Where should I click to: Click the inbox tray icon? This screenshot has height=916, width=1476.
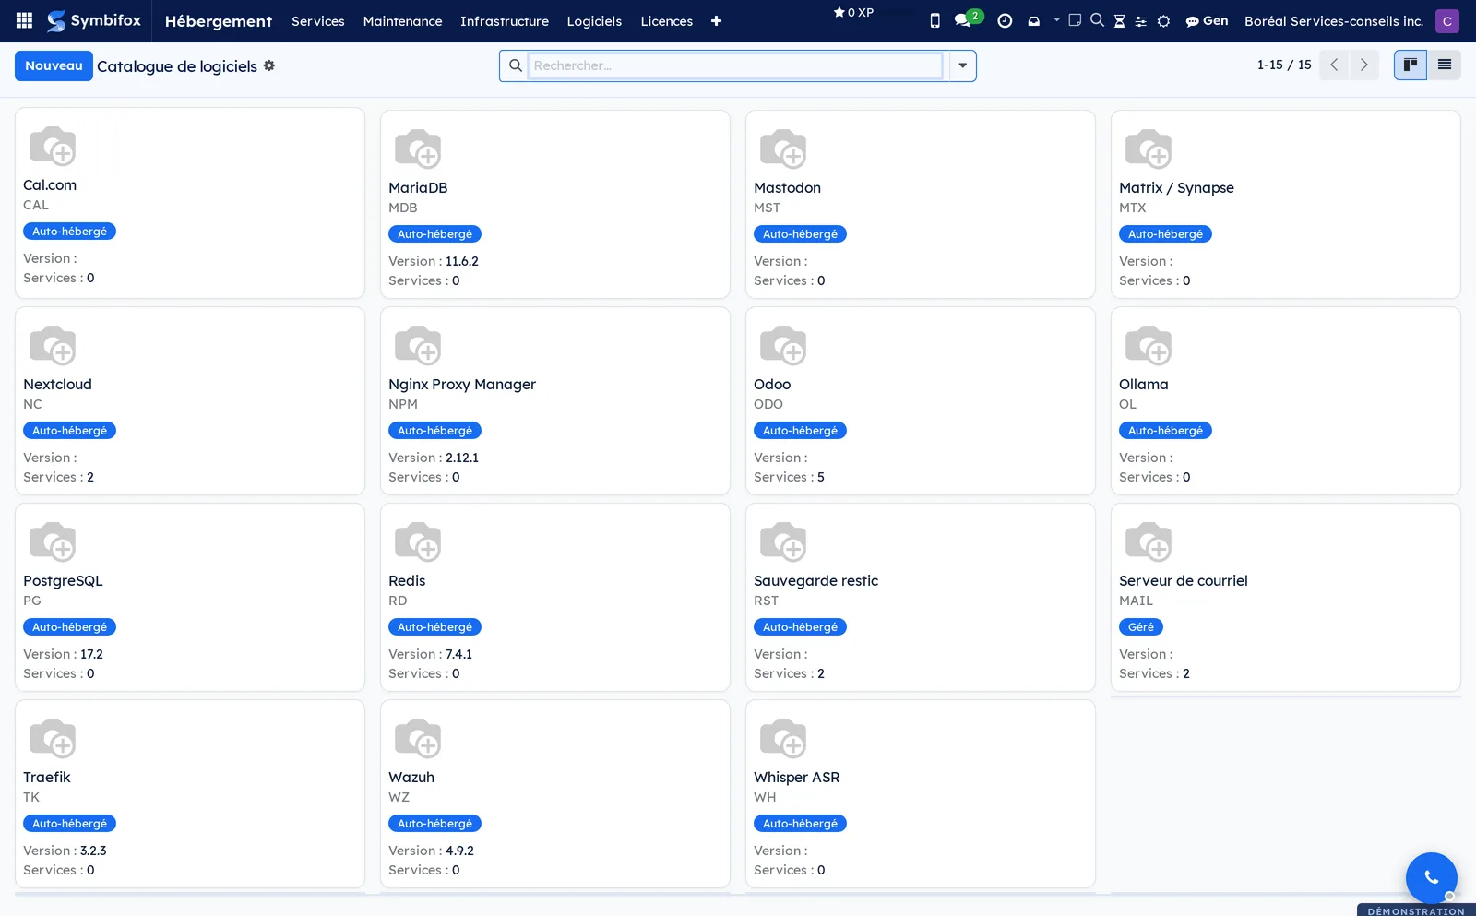[x=1033, y=21]
